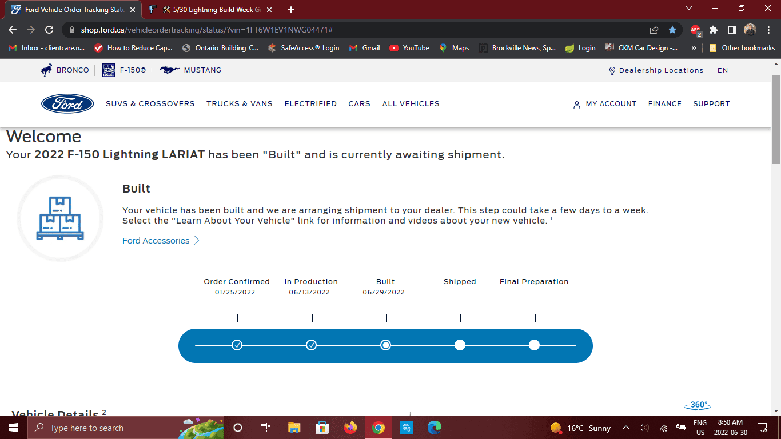Open a new browser tab
The image size is (781, 439).
pos(291,10)
